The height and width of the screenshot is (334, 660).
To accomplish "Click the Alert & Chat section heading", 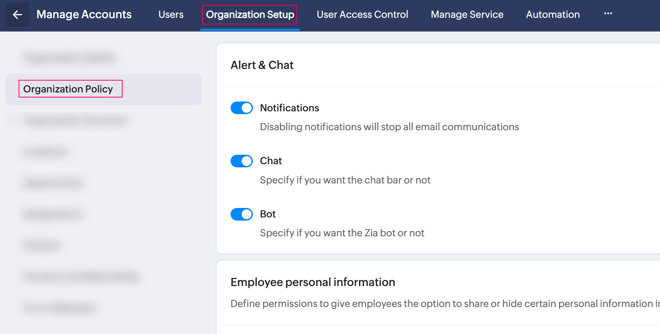I will [262, 65].
